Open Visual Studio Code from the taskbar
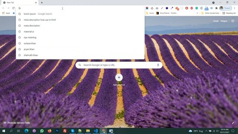 click(96, 131)
